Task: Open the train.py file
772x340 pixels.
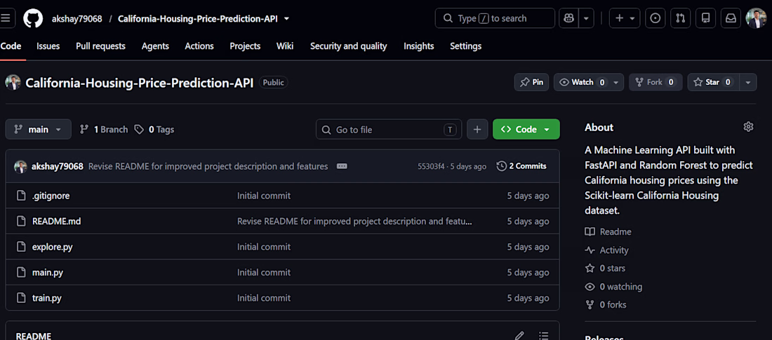Action: coord(47,298)
